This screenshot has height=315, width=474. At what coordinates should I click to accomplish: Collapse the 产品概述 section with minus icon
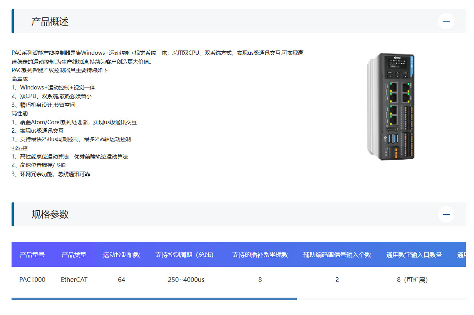pyautogui.click(x=446, y=21)
